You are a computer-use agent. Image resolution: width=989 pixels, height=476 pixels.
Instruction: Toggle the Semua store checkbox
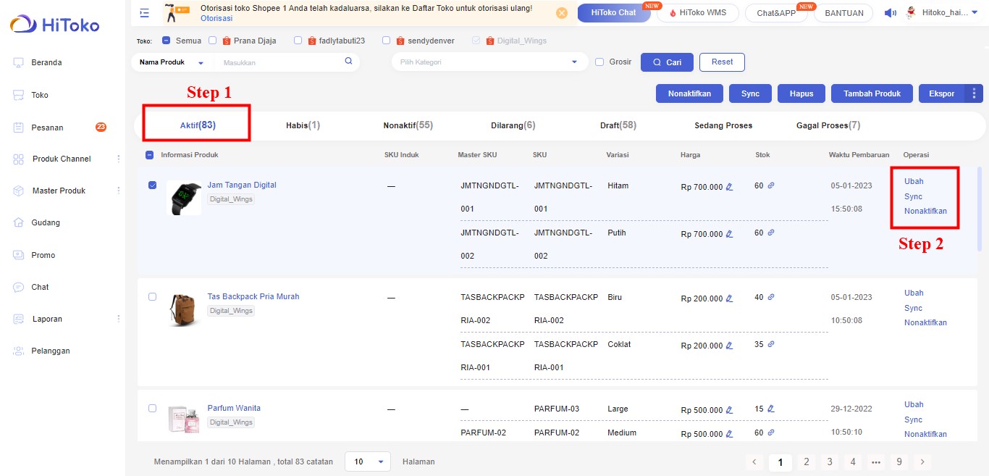pos(167,41)
